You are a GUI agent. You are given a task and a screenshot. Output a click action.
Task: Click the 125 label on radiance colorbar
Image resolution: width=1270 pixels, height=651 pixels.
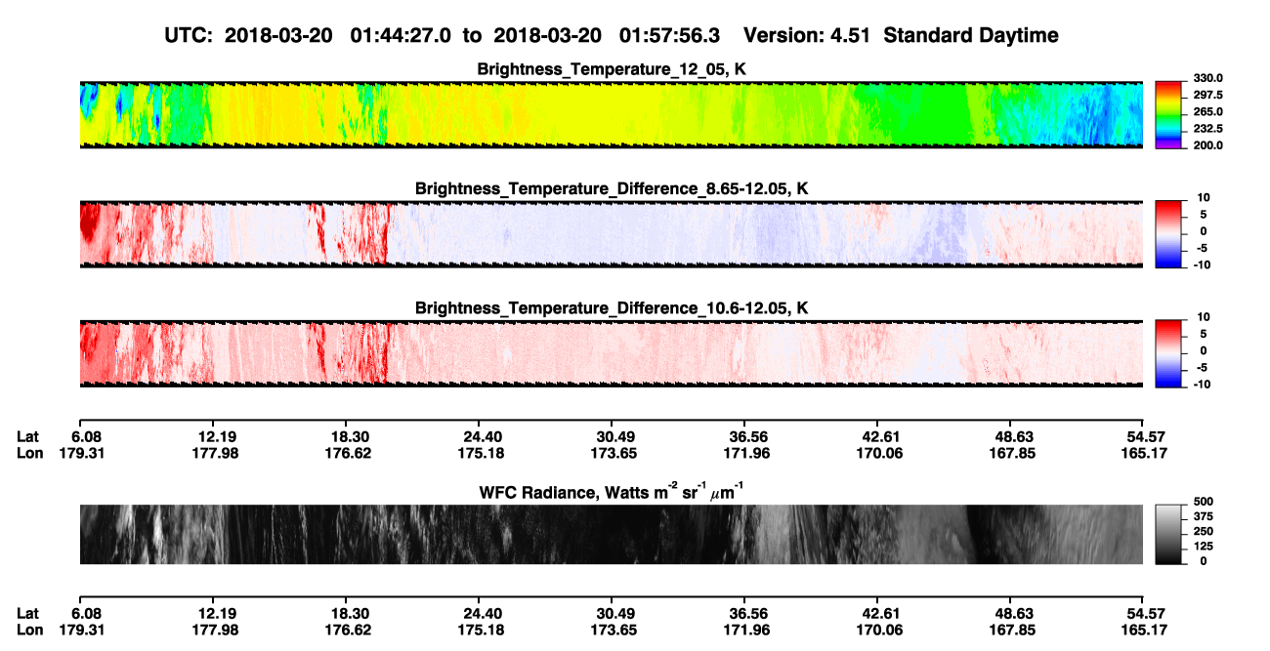pyautogui.click(x=1203, y=547)
